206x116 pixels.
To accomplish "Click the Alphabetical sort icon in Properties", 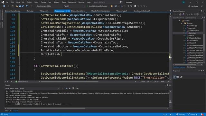I will pos(177,77).
